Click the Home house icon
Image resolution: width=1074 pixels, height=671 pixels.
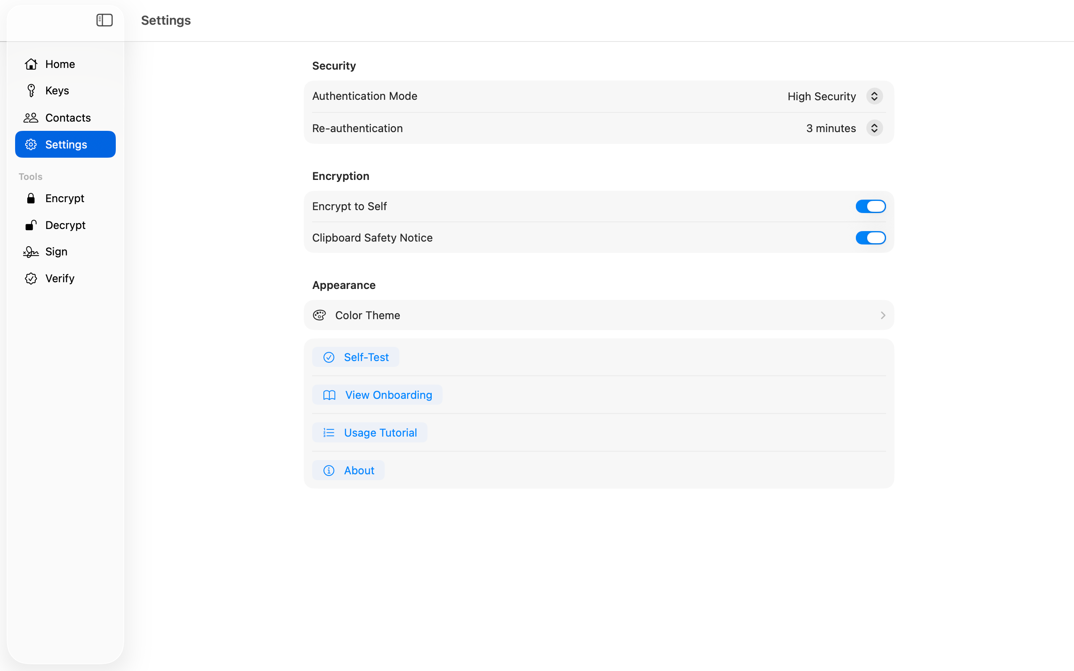[x=31, y=64]
